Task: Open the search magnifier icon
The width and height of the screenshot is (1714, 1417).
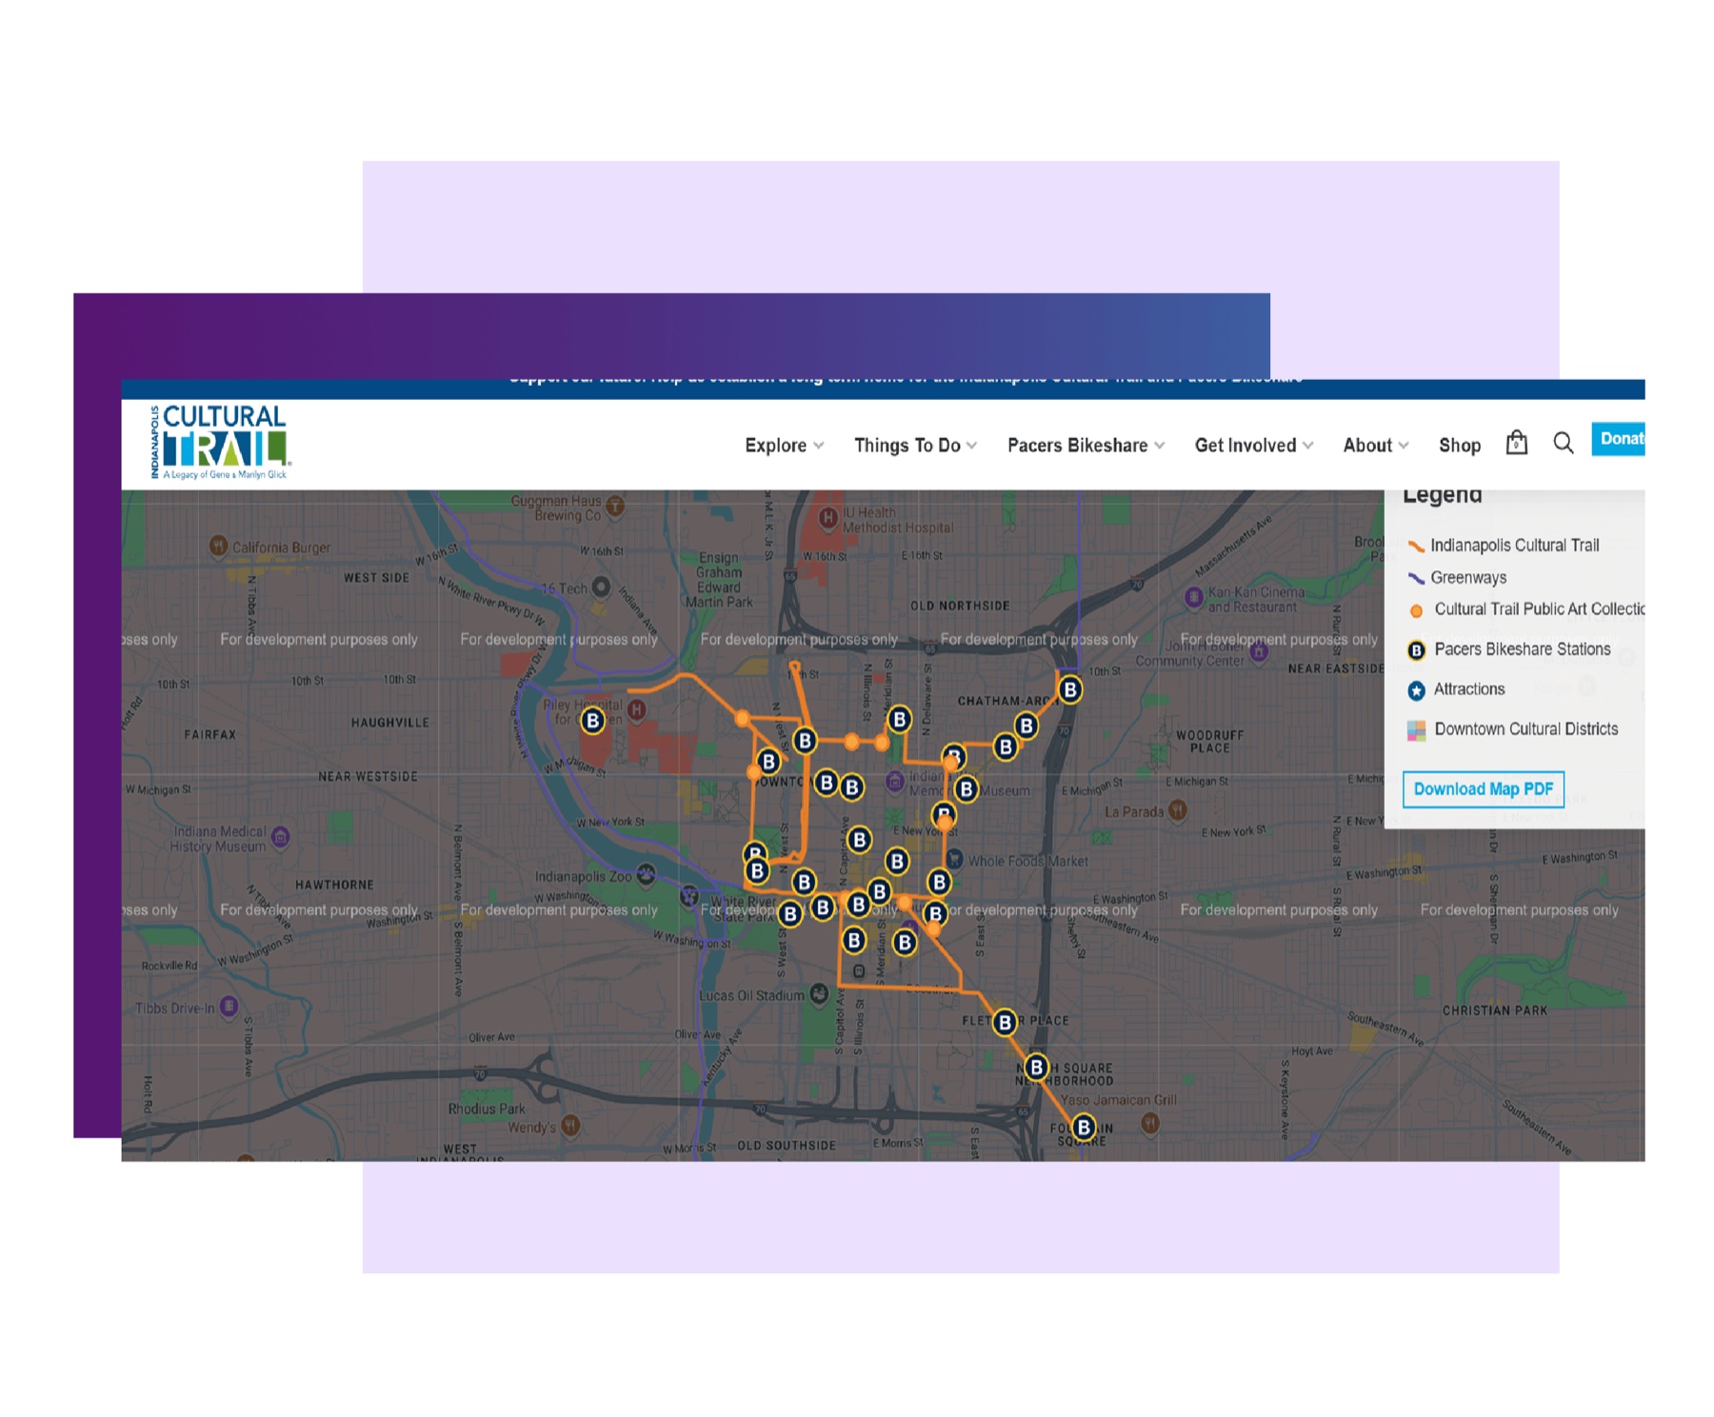Action: pos(1563,443)
